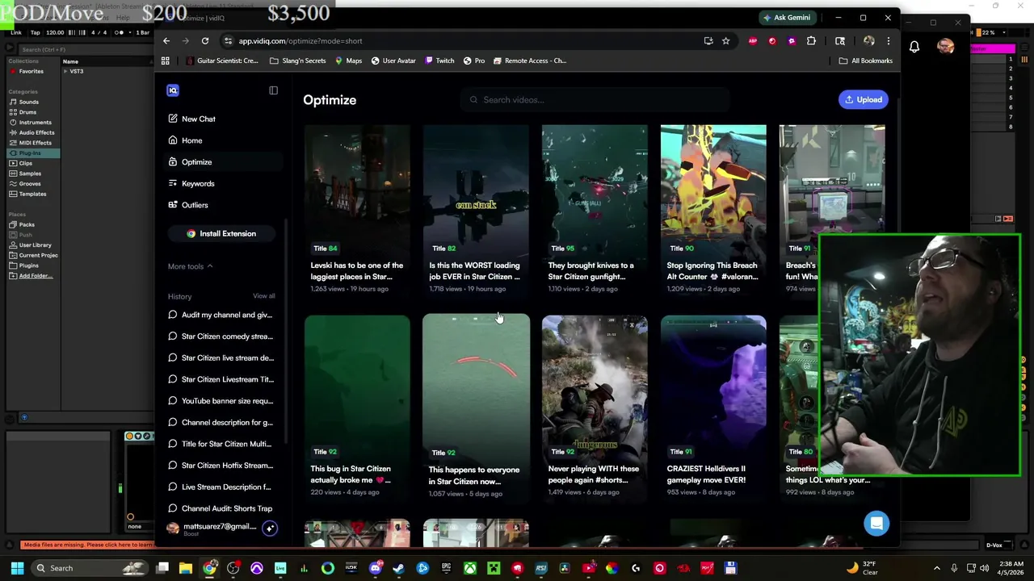Click the Ask Gemini button
The height and width of the screenshot is (581, 1034).
pyautogui.click(x=787, y=18)
